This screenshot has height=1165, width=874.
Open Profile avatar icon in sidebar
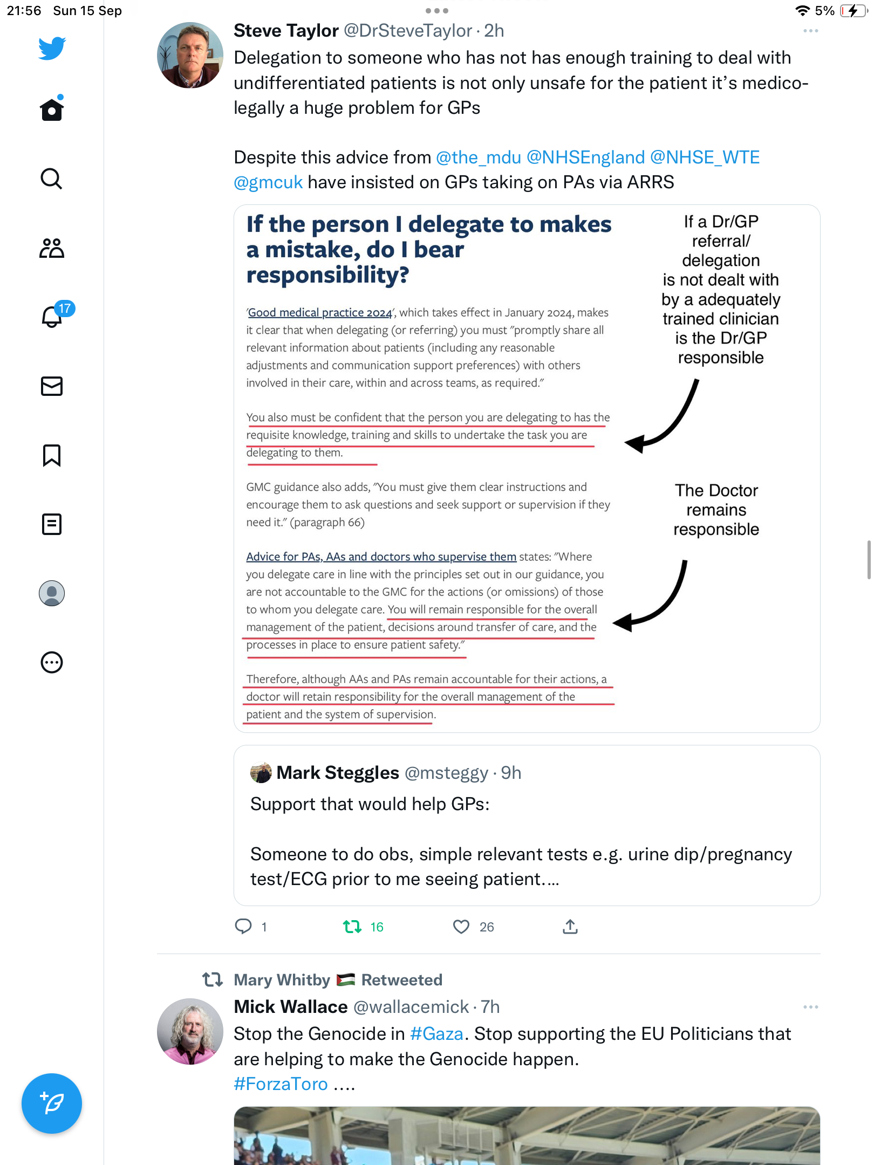(52, 593)
